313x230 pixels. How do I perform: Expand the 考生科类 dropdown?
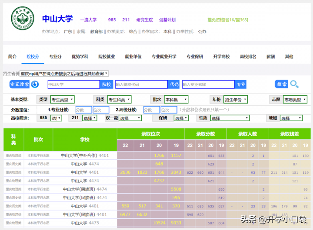pyautogui.click(x=120, y=100)
